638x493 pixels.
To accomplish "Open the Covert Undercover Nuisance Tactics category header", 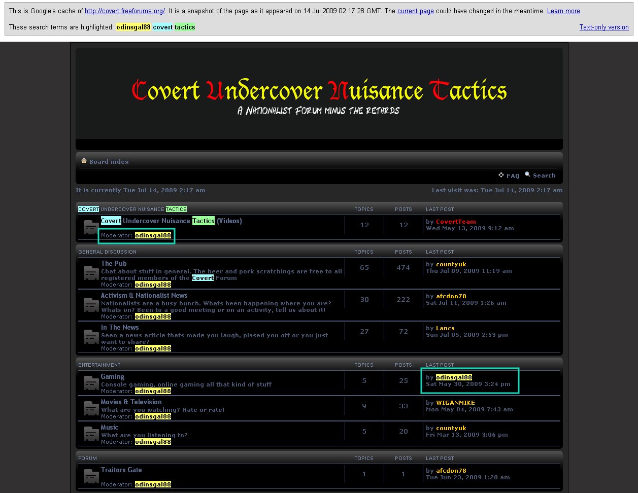I will click(132, 209).
